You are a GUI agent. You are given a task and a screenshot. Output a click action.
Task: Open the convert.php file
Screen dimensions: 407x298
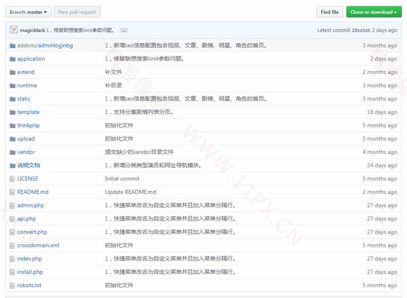coord(32,232)
